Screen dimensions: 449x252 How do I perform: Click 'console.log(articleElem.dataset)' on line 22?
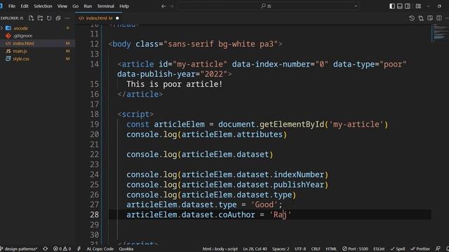200,155
